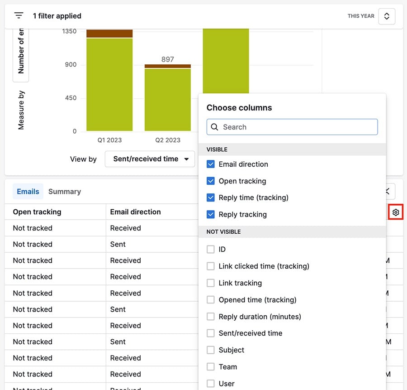Viewport: 407px width, 390px height.
Task: Open the column settings gear icon
Action: [396, 212]
